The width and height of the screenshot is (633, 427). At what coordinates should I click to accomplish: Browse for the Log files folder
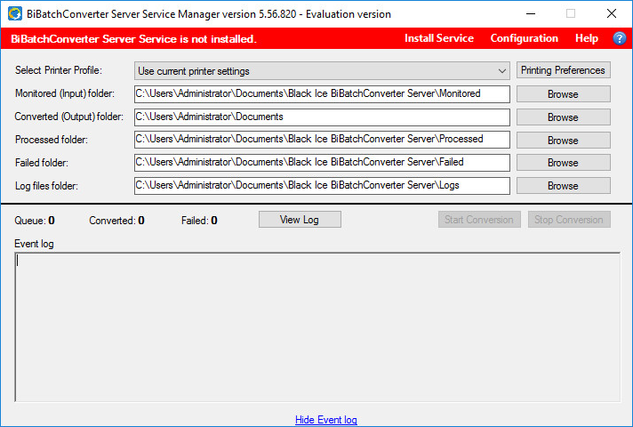563,186
